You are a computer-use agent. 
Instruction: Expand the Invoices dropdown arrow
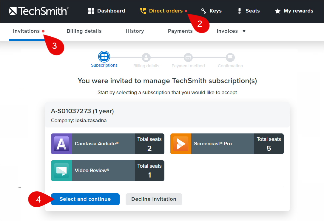pos(244,31)
